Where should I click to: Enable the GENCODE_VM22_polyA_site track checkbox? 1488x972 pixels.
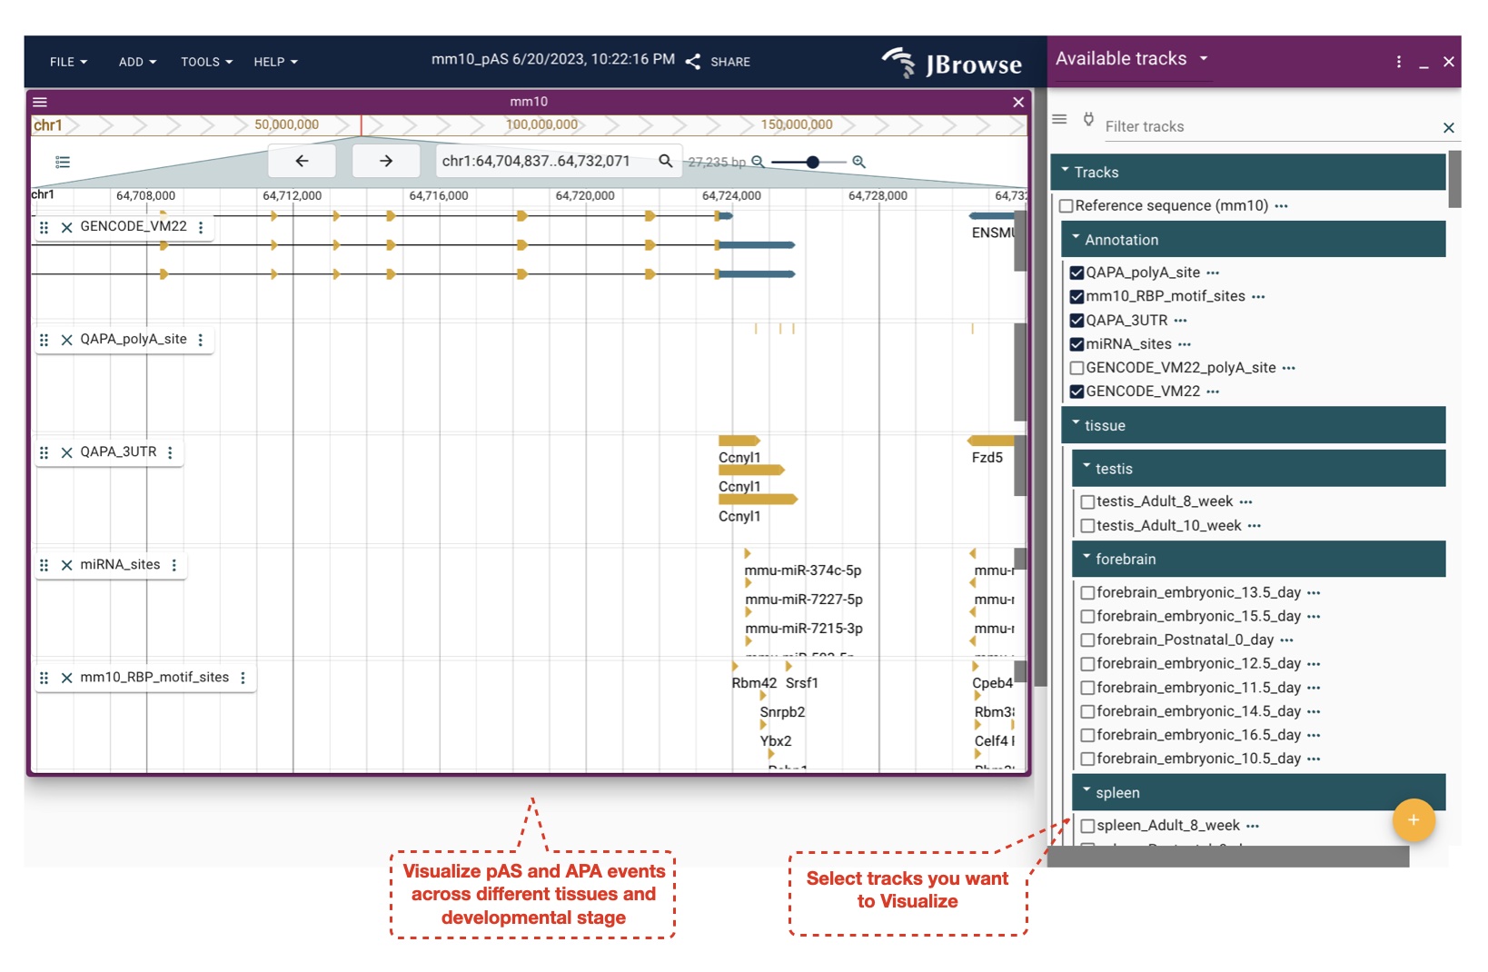coord(1076,368)
